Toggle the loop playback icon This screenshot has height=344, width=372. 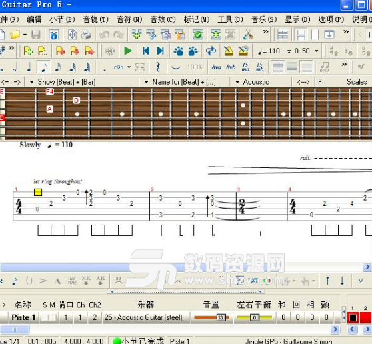211,51
